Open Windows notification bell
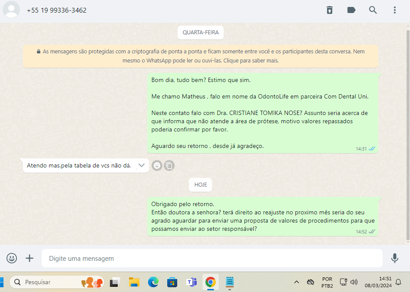 tap(398, 282)
